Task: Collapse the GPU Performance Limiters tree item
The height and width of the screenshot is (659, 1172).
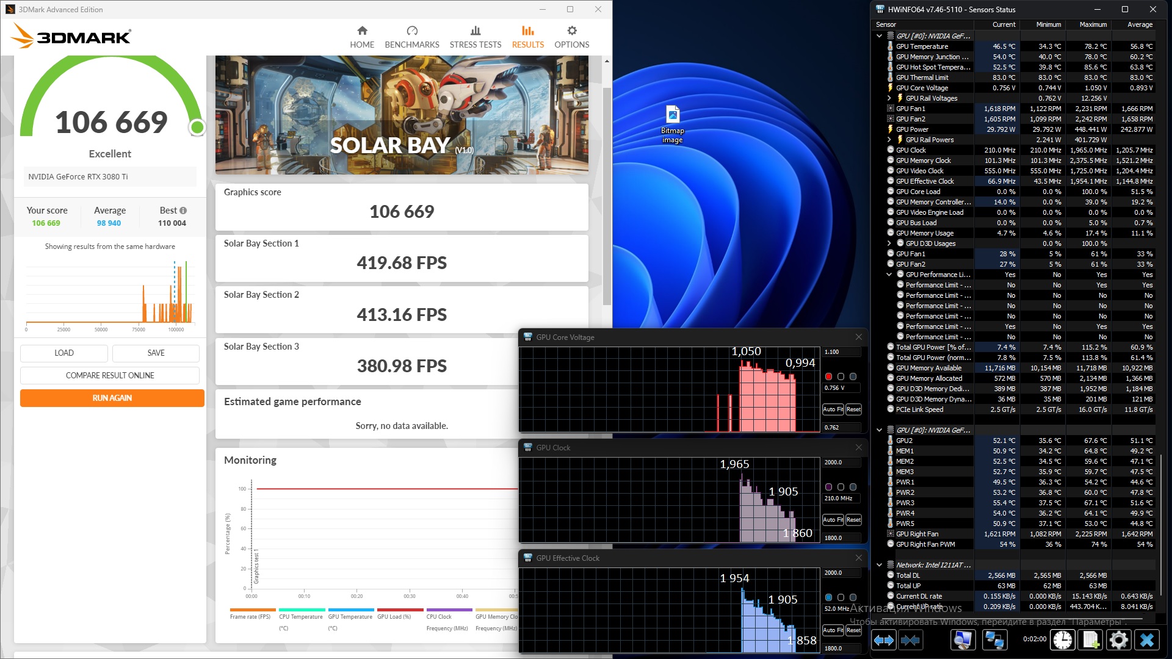Action: pos(889,275)
